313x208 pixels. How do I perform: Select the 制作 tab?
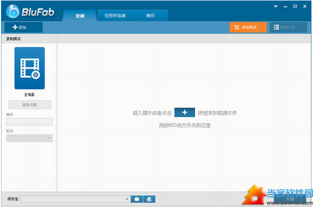(150, 16)
